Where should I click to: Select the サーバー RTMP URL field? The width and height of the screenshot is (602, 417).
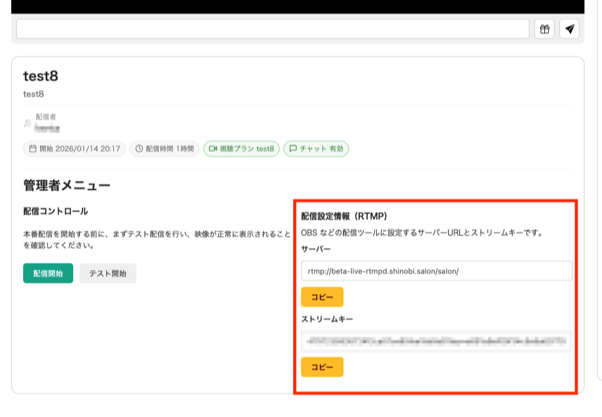(436, 271)
